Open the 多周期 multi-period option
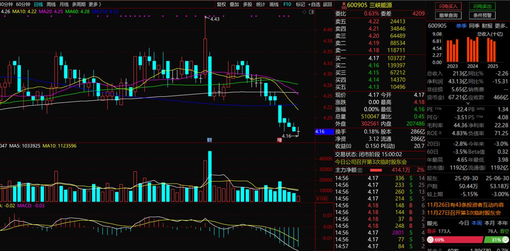Viewport: 510px width, 251px height. tap(79, 4)
